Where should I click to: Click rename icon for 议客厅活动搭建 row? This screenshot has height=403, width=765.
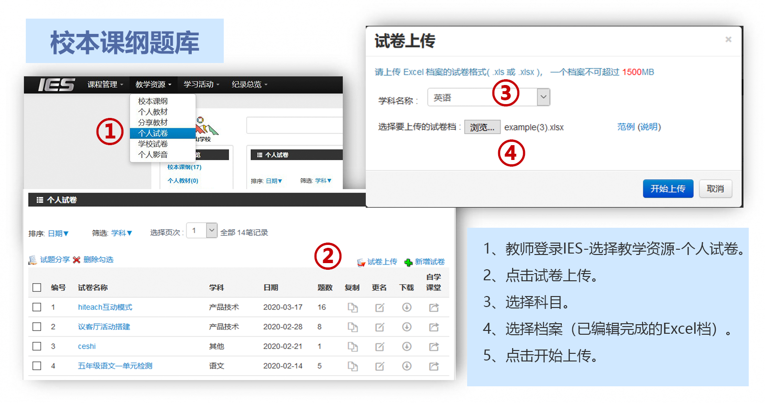[x=380, y=327]
